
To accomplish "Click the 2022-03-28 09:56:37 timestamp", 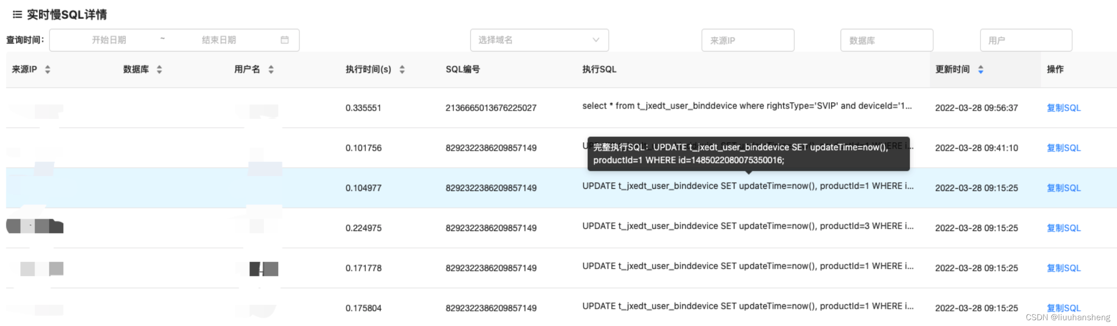I will tap(976, 108).
